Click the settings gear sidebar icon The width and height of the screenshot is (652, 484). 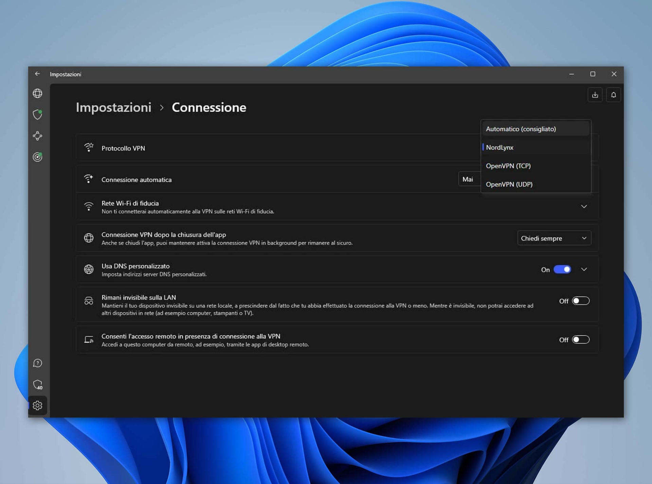pyautogui.click(x=37, y=406)
